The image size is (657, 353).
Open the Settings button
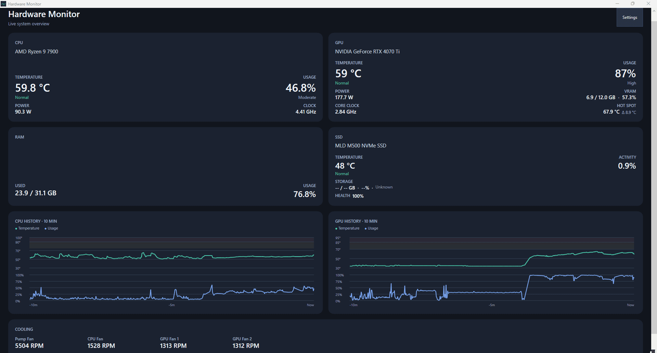[630, 17]
